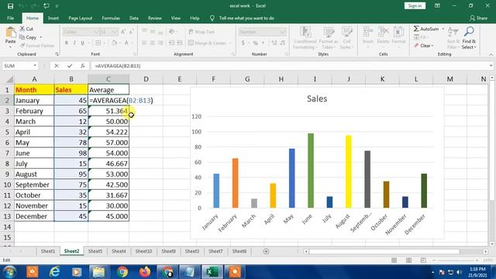
Task: Cancel formula entry with the X button
Action: (x=57, y=66)
